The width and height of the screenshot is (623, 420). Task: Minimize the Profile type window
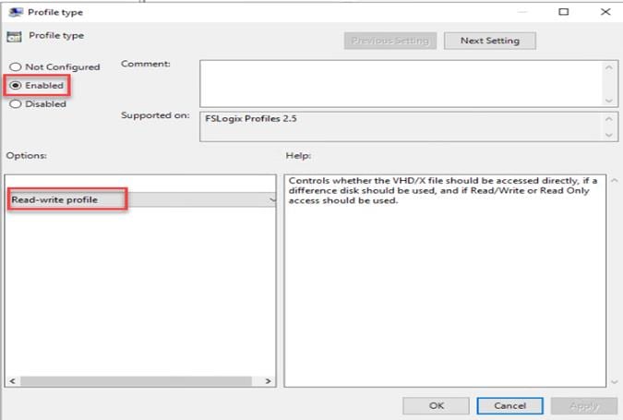522,12
